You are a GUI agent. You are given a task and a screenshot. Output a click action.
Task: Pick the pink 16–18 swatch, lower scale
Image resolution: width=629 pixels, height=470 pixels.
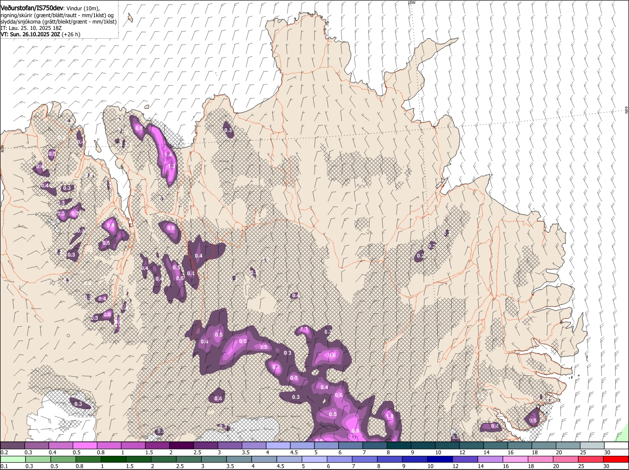pos(515,459)
